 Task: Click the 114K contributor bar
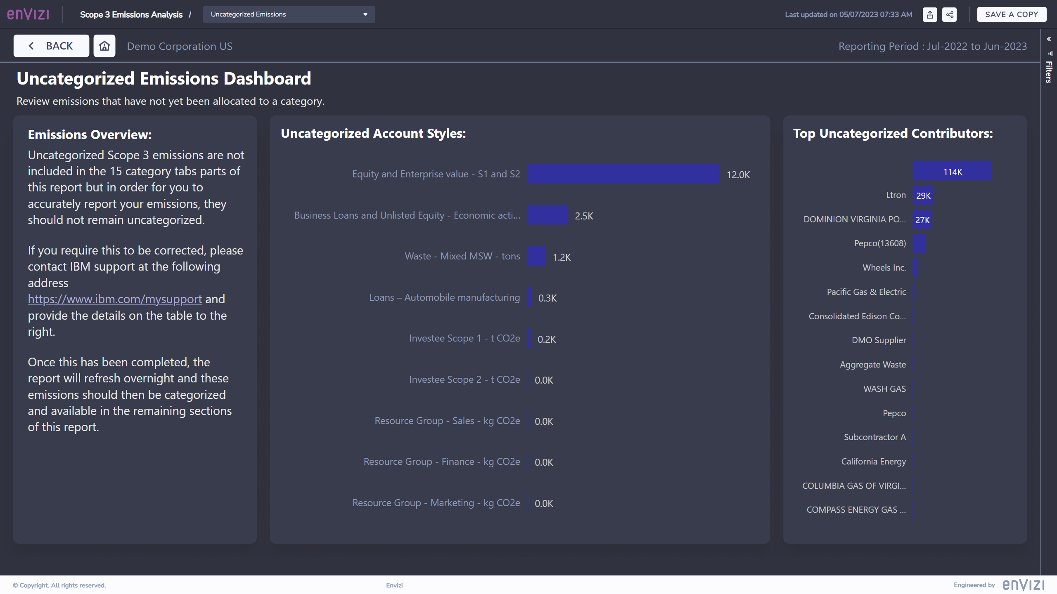(x=953, y=171)
